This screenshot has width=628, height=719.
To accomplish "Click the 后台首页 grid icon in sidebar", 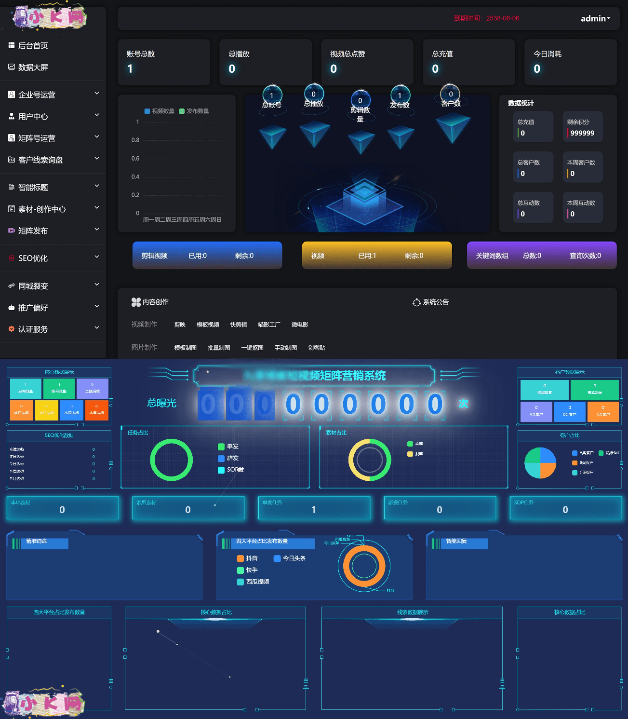I will [x=12, y=45].
